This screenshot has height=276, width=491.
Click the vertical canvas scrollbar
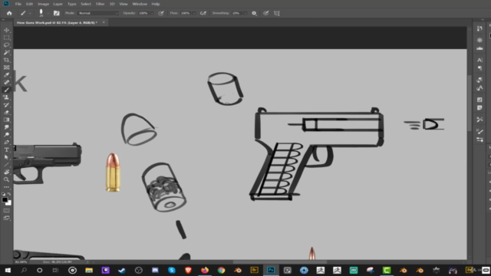tap(469, 103)
